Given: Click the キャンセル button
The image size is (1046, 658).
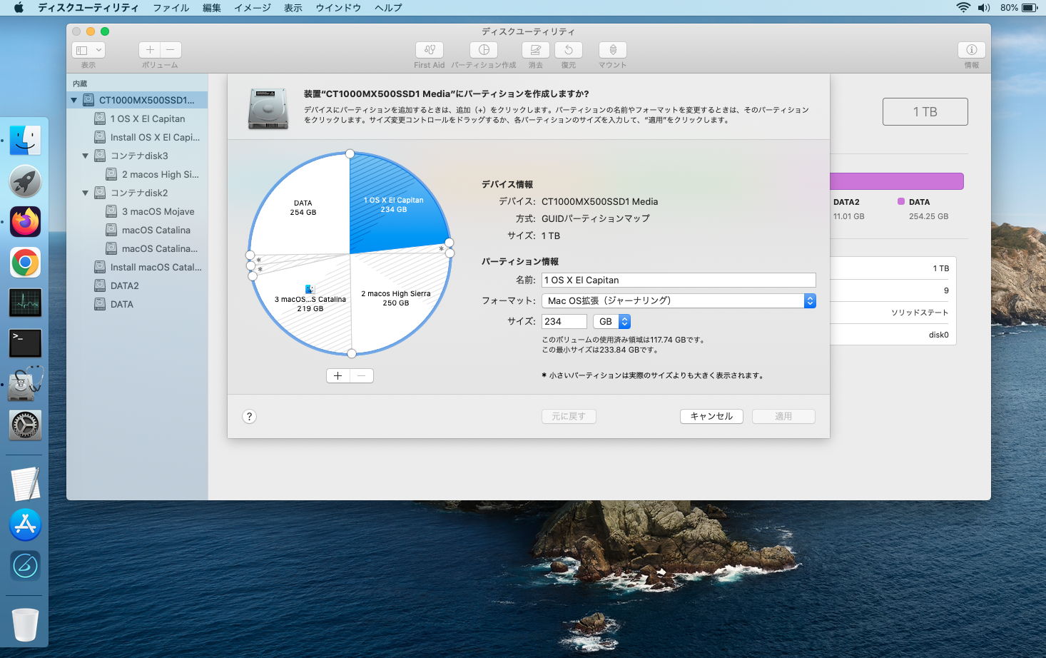Looking at the screenshot, I should pos(711,417).
